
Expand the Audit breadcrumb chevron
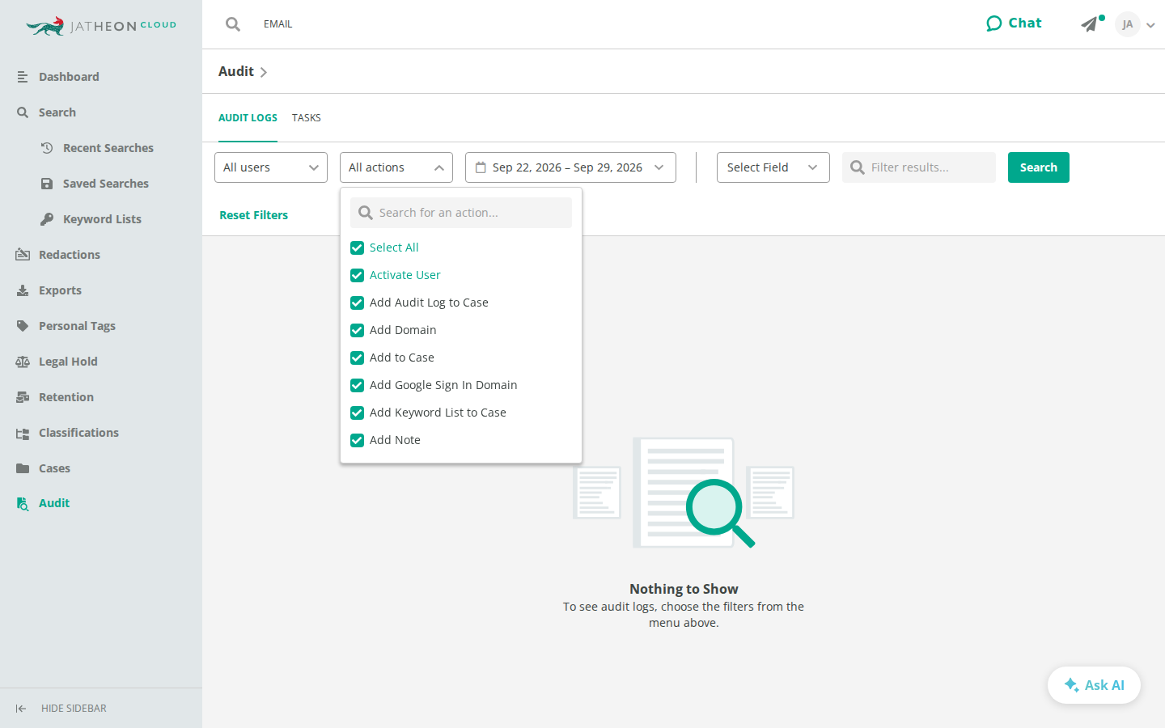pos(264,72)
